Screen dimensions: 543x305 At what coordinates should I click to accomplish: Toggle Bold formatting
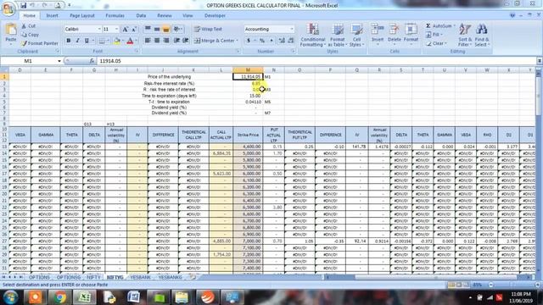click(69, 41)
